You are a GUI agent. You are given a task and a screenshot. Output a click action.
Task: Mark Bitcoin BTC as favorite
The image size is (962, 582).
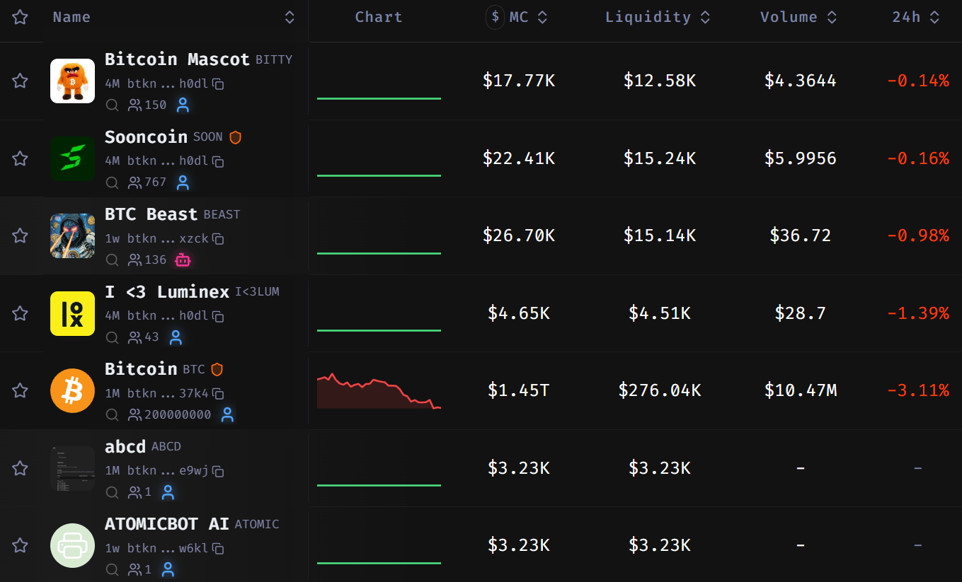[20, 390]
